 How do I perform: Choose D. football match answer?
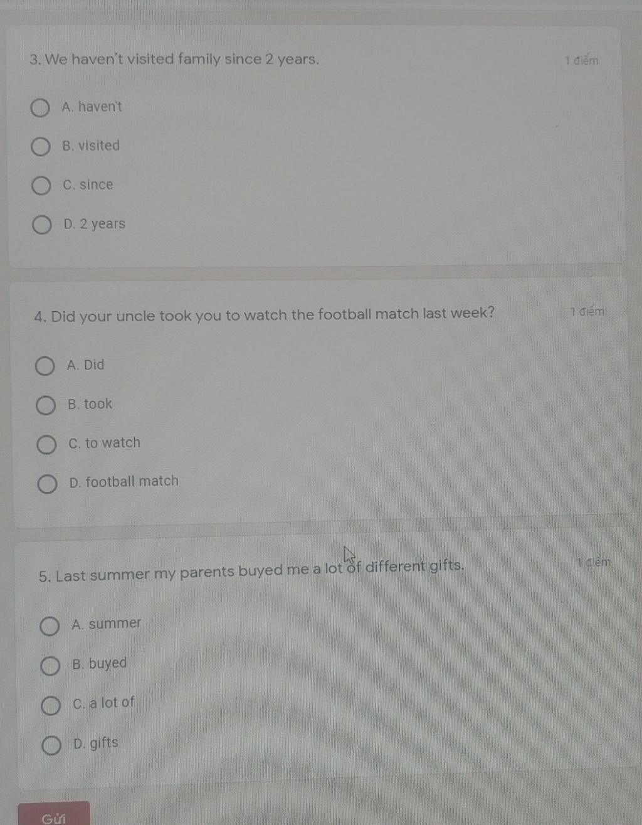(x=47, y=484)
